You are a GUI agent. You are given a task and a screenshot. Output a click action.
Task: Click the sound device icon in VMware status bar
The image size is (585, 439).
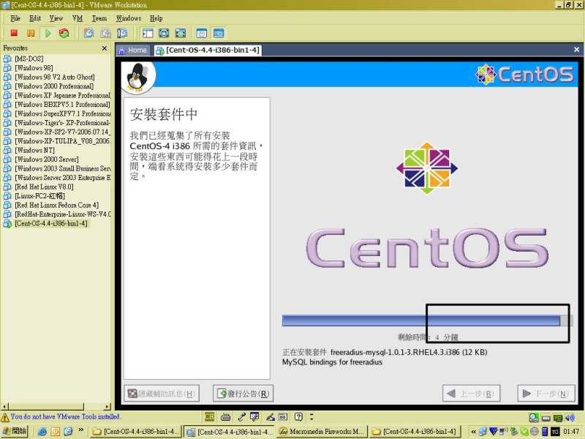pyautogui.click(x=570, y=418)
